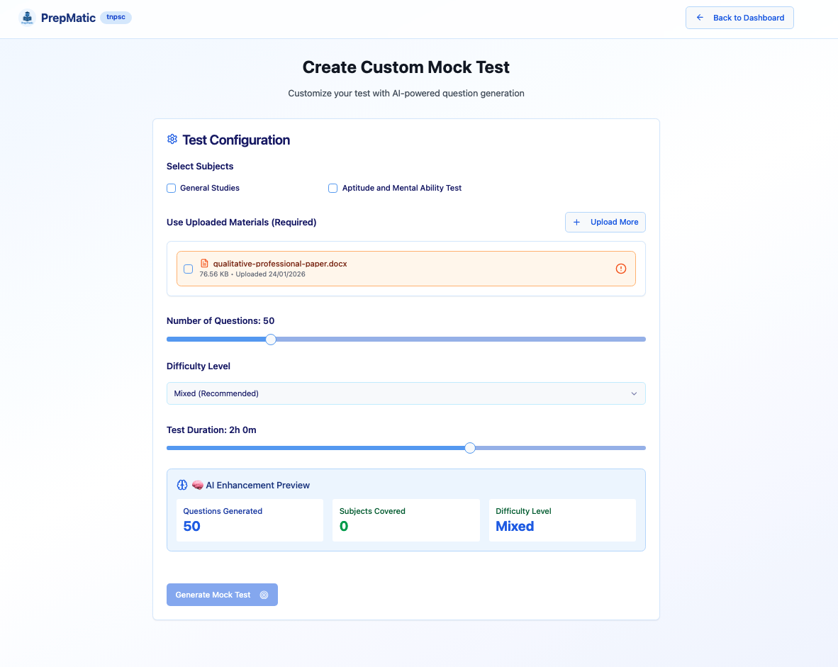Click the plus icon on Upload More
Image resolution: width=838 pixels, height=667 pixels.
(x=576, y=222)
